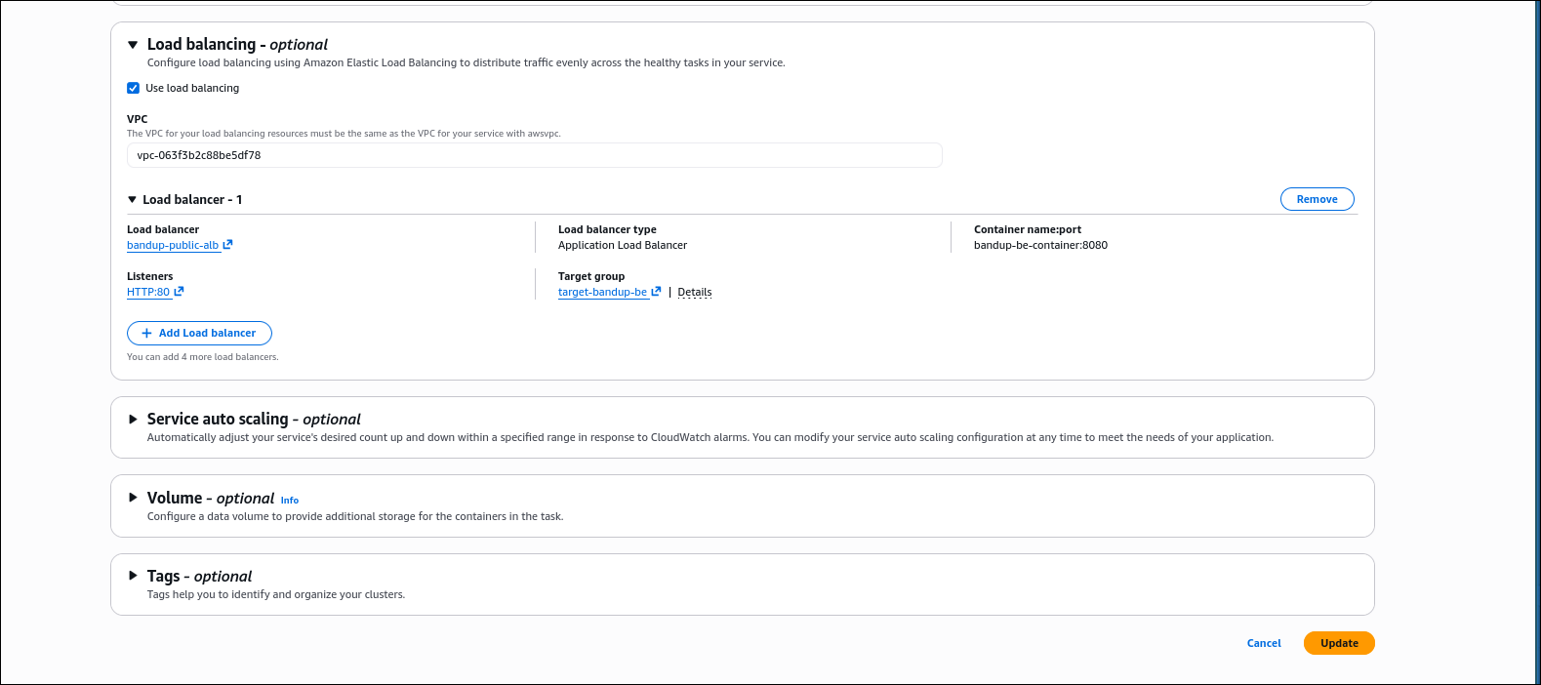
Task: Click the VPC field vpc-063f3b2c88be5df78
Action: click(x=535, y=155)
